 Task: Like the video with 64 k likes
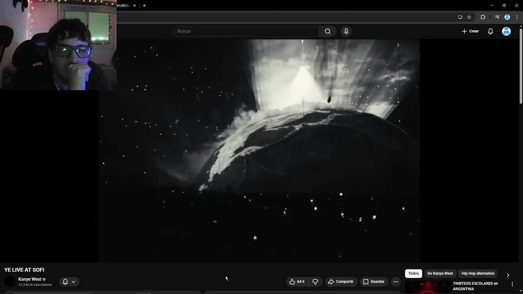pyautogui.click(x=297, y=282)
